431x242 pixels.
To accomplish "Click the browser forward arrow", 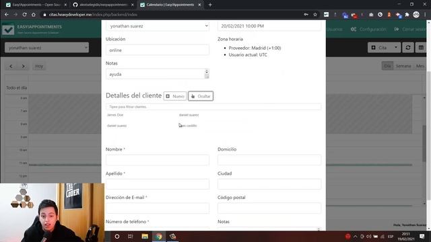I will pyautogui.click(x=15, y=15).
